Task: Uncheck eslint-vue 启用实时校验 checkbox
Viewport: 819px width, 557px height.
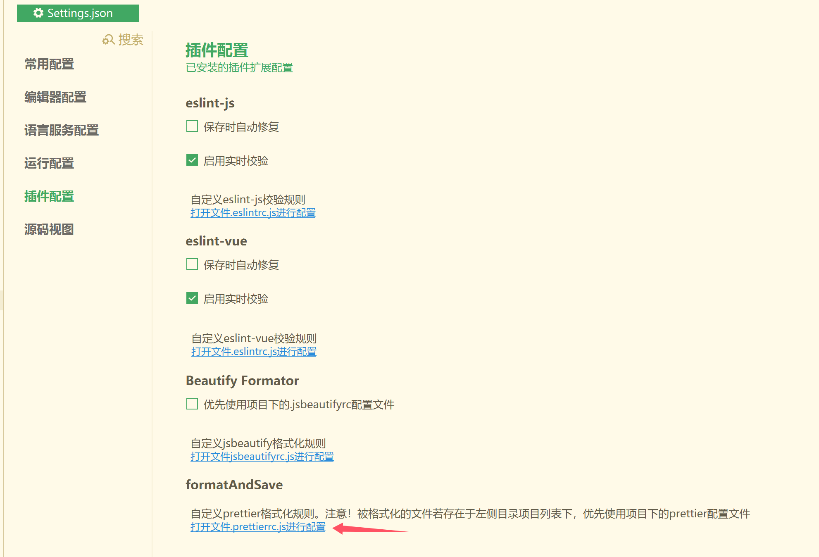Action: click(192, 298)
